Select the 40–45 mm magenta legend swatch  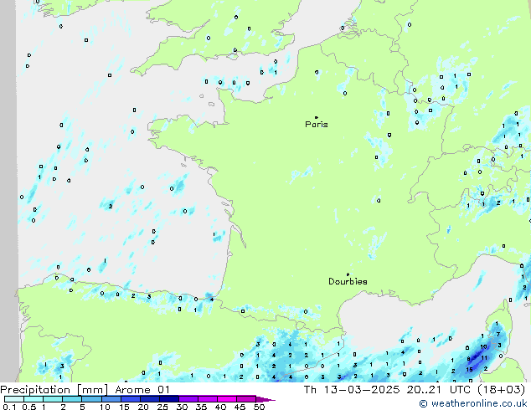227,399
